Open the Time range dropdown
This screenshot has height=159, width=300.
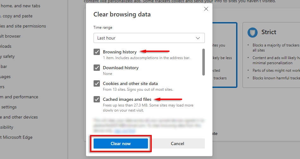[149, 38]
